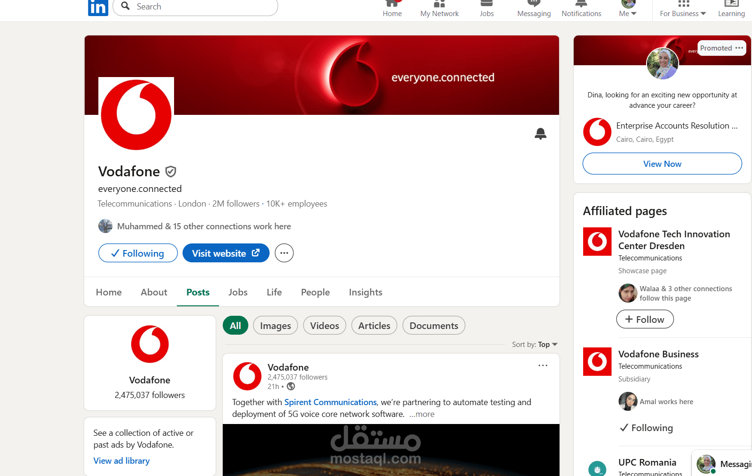Click the LinkedIn logo icon

[x=98, y=8]
